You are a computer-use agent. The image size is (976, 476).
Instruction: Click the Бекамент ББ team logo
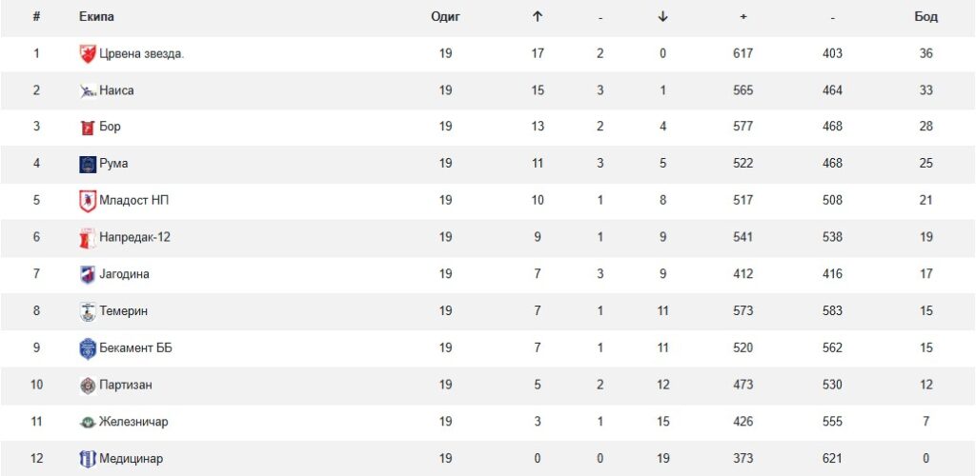(x=88, y=348)
